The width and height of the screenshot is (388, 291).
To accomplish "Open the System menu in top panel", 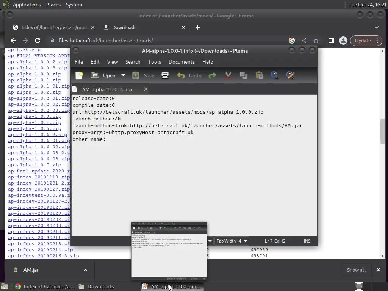I will (x=74, y=5).
